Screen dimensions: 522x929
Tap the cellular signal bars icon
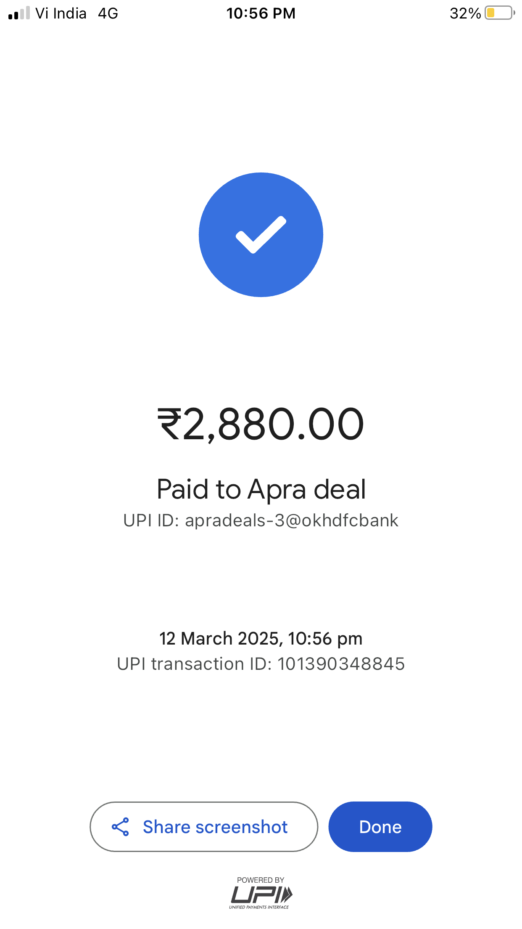19,13
